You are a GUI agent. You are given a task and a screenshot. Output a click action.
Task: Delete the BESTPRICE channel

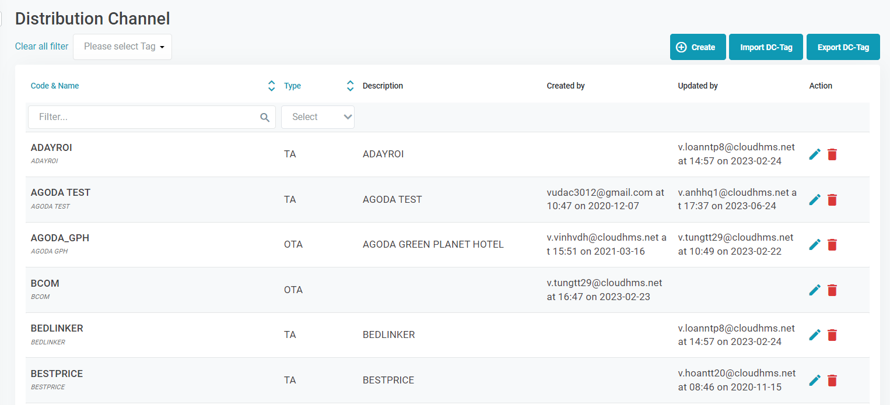pos(832,381)
